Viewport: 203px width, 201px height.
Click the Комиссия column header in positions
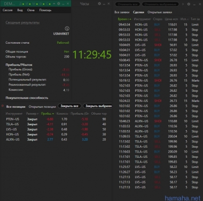[62, 114]
